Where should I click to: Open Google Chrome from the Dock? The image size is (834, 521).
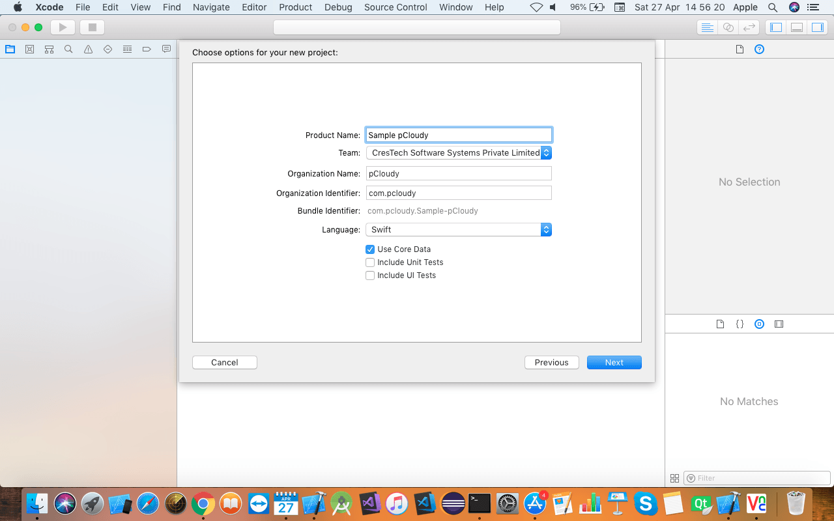(203, 503)
